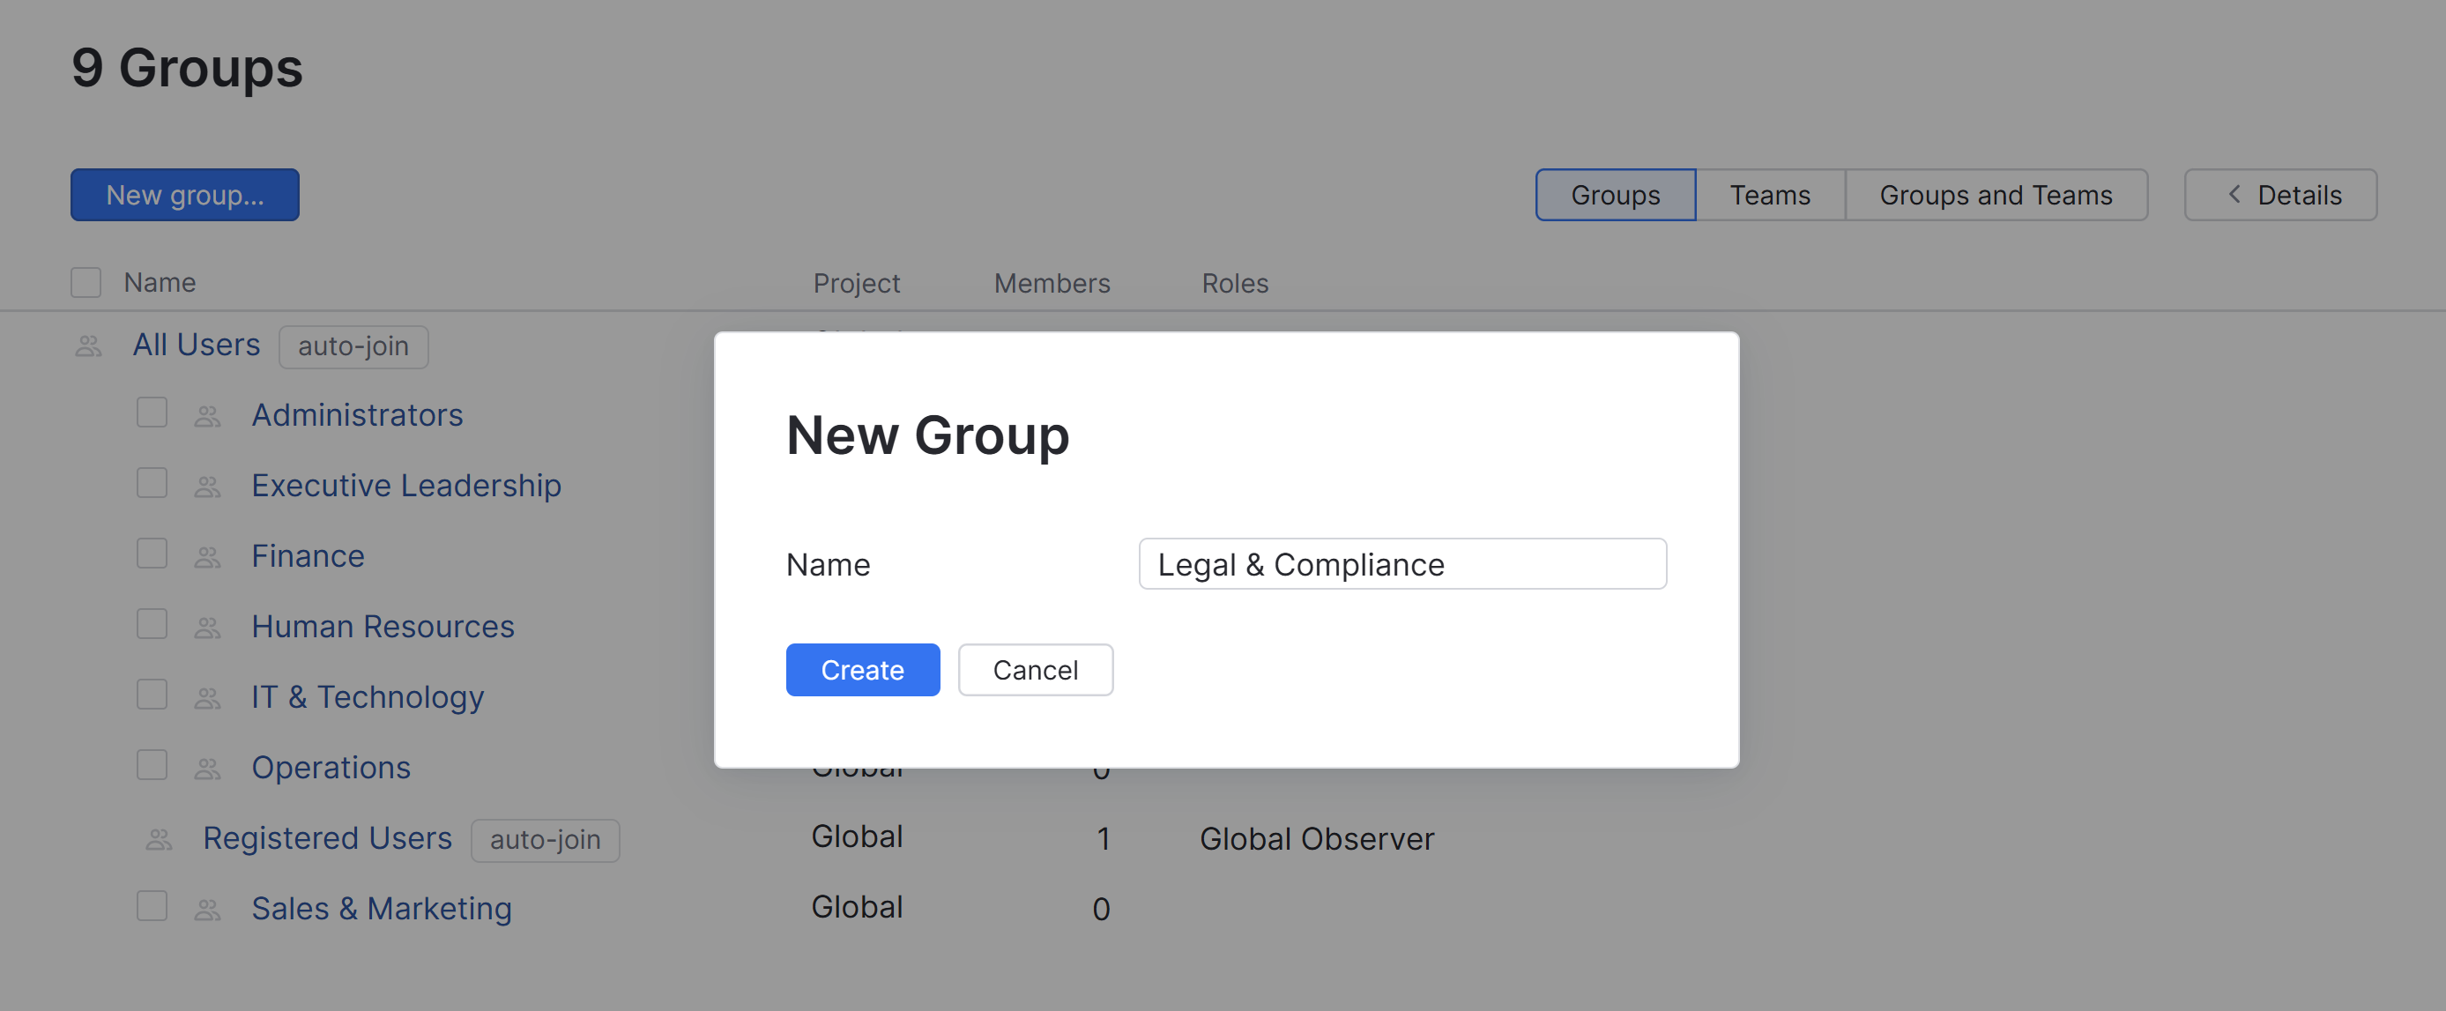Switch to the Teams tab
Screen dimensions: 2446x1011
click(1769, 195)
